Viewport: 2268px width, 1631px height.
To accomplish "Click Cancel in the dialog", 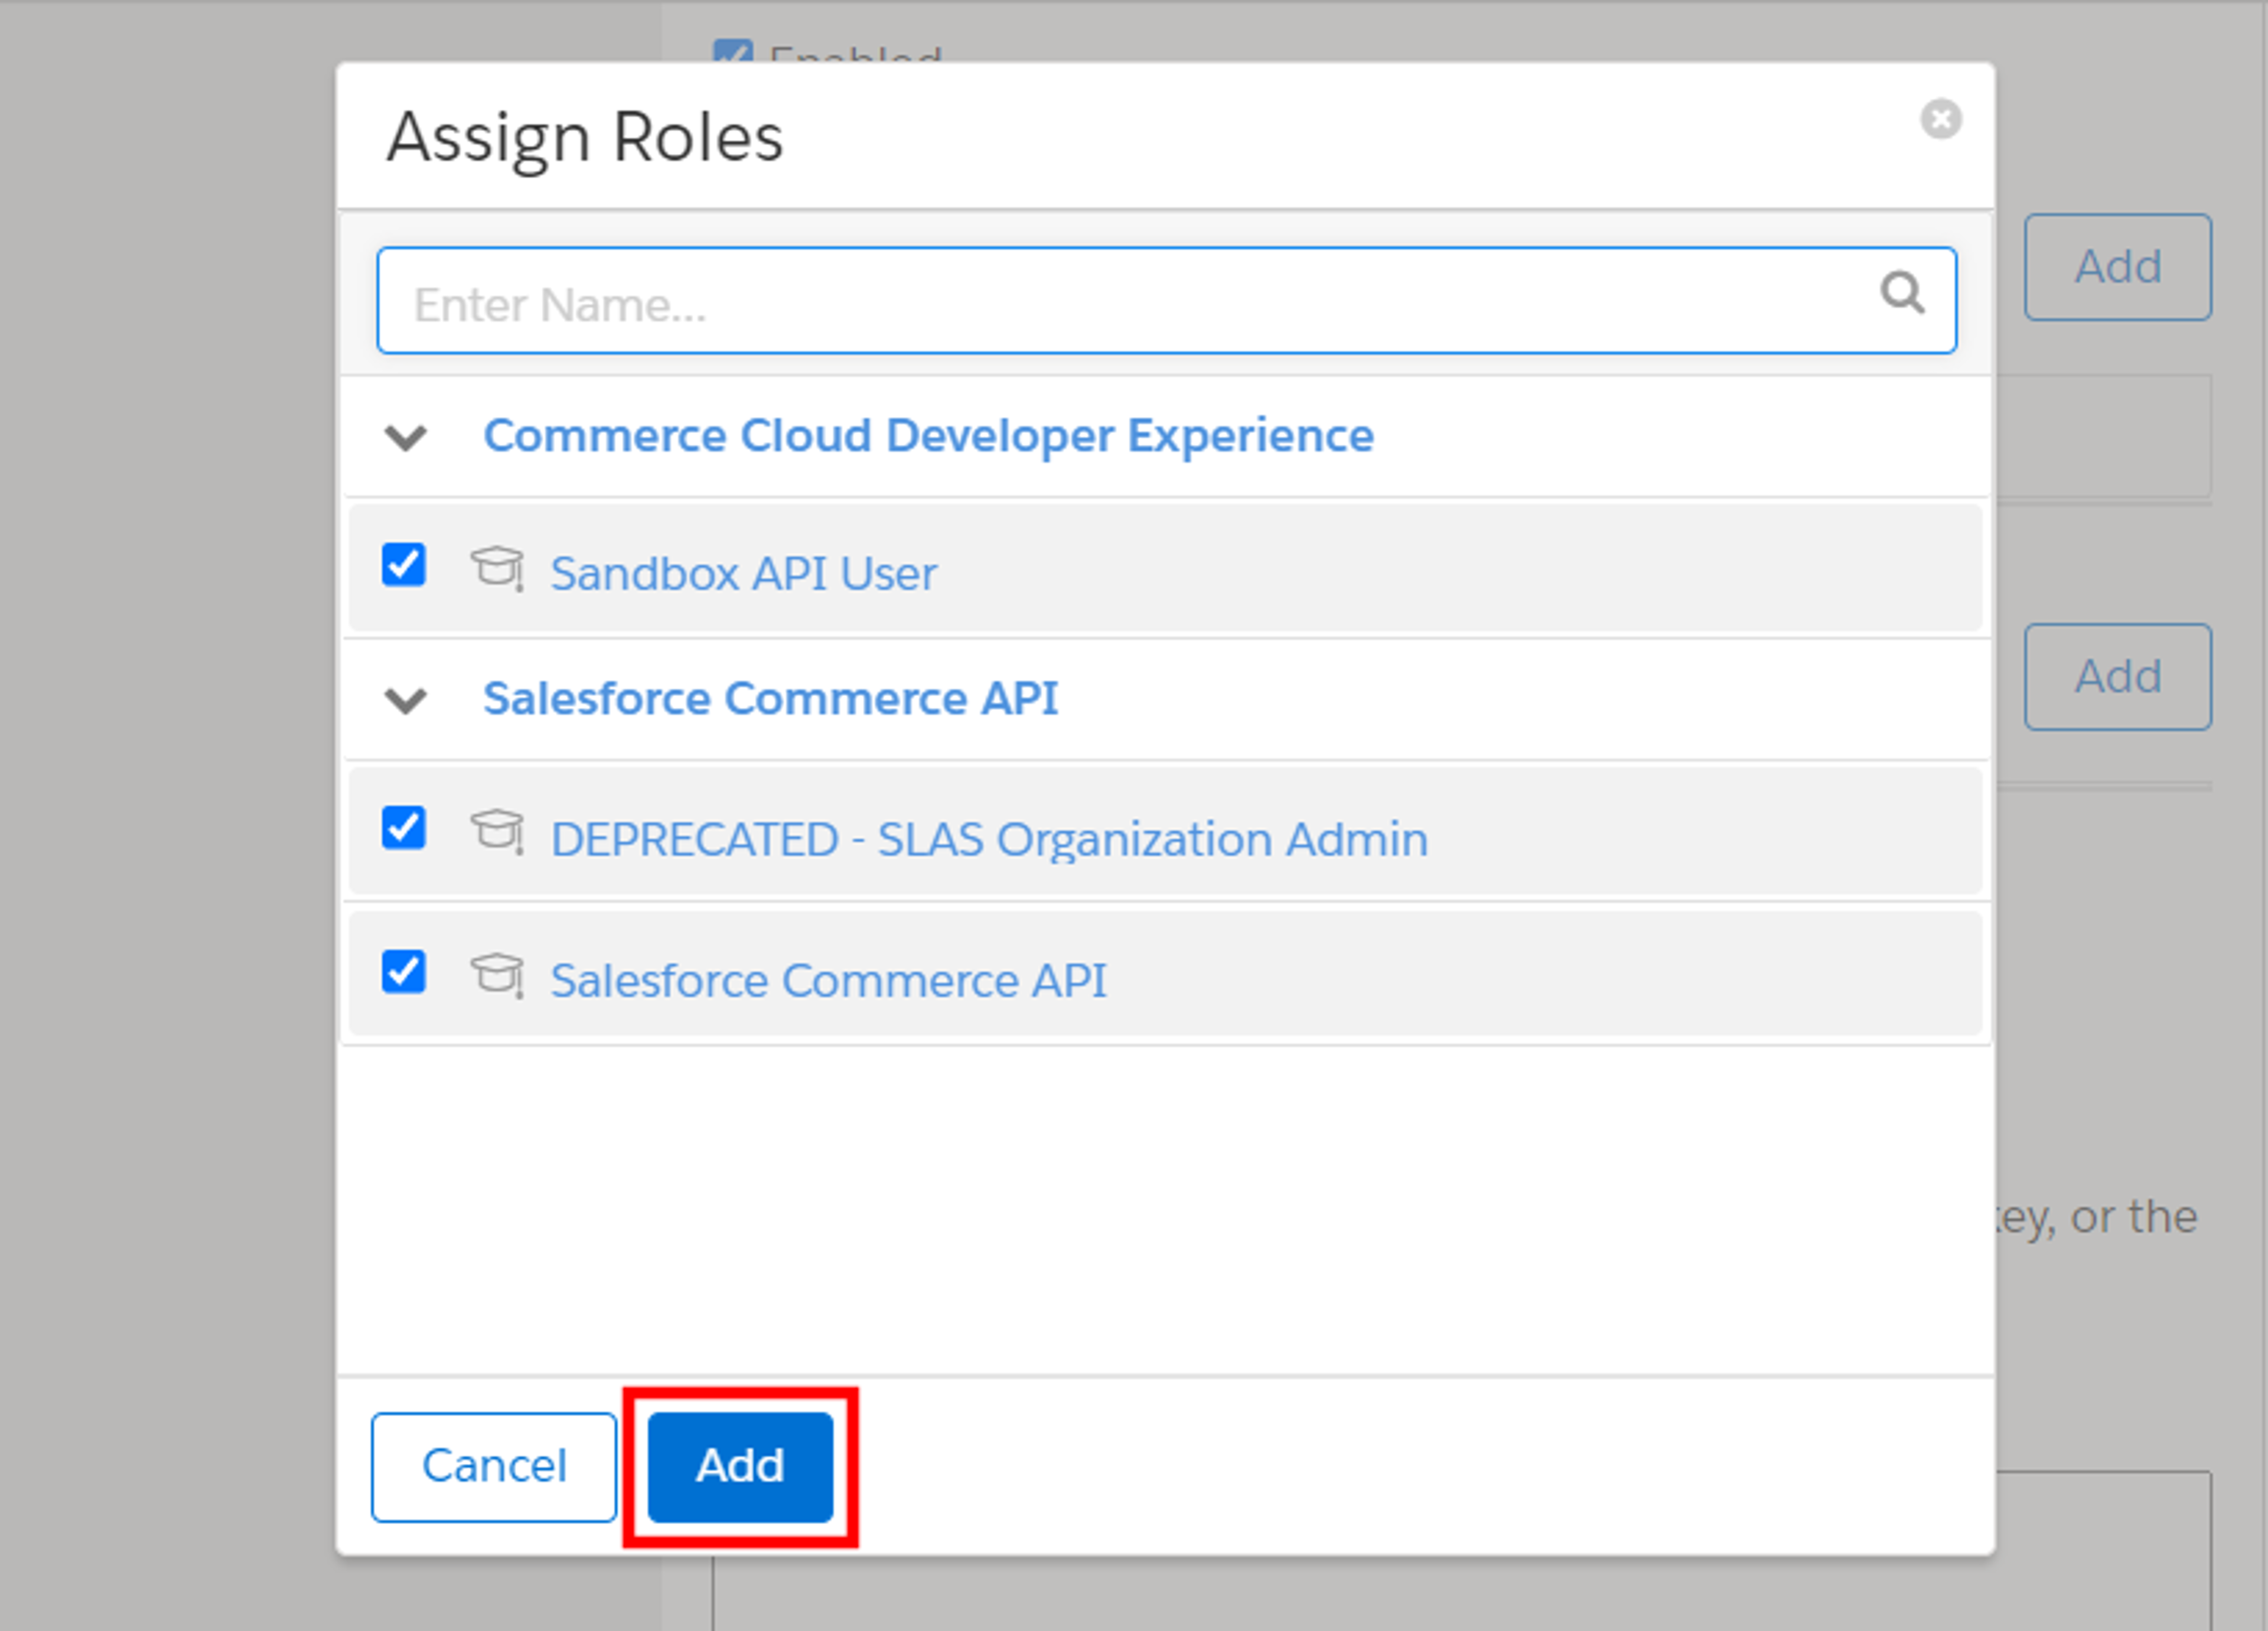I will click(494, 1467).
